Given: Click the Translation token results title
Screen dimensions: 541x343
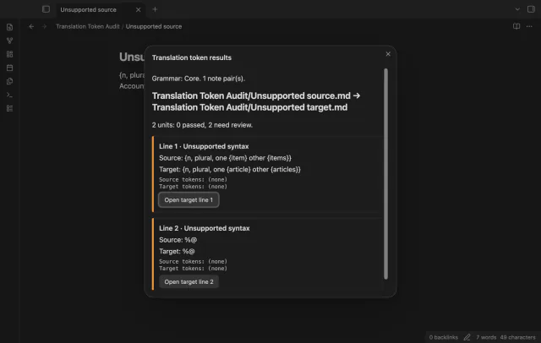Looking at the screenshot, I should pos(192,57).
